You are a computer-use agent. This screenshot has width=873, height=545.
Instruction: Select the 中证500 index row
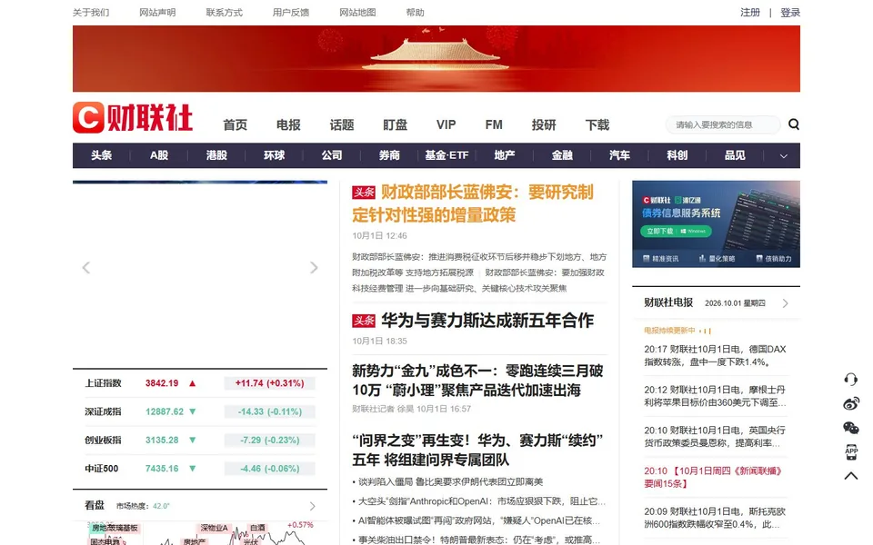pyautogui.click(x=200, y=469)
